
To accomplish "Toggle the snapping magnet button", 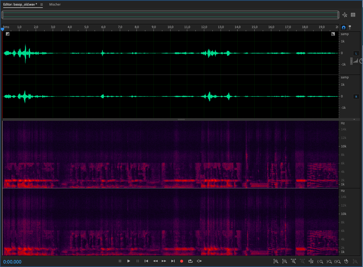I will 344,27.
